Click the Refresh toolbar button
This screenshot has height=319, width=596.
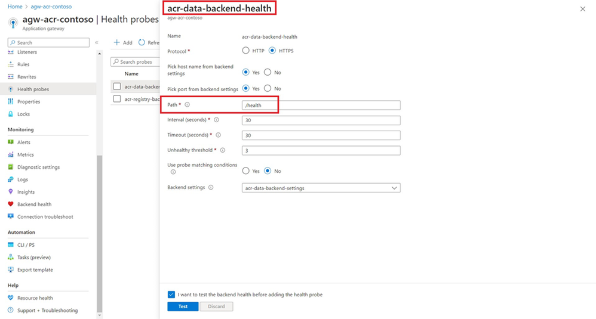point(149,42)
